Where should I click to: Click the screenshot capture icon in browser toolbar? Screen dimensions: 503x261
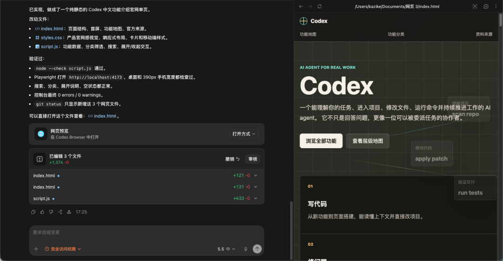tap(475, 7)
